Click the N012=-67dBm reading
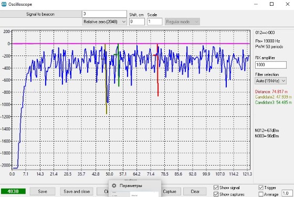Viewport: 294px width, 197px height. 267,130
